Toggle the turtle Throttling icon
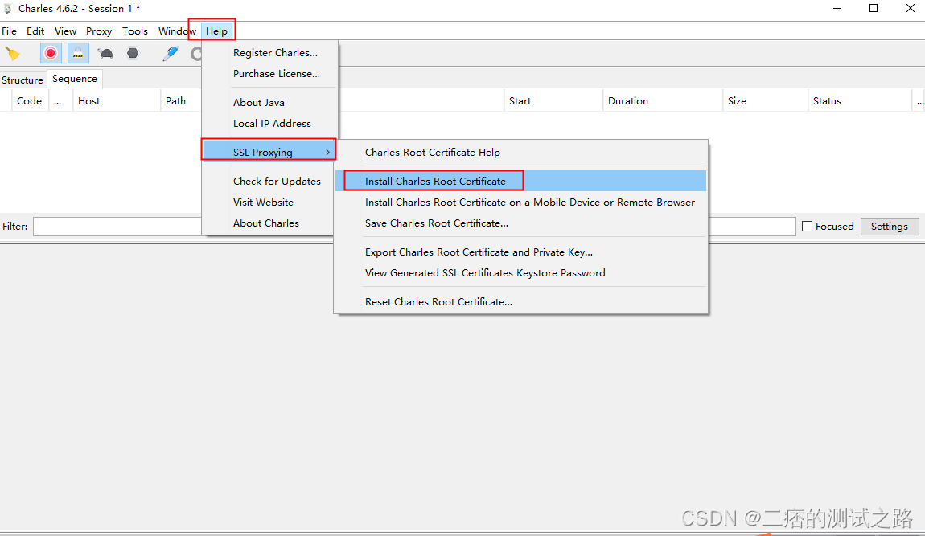 (x=106, y=54)
